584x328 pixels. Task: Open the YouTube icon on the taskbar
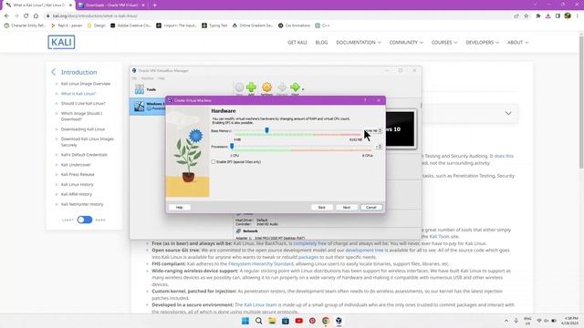tap(298, 321)
